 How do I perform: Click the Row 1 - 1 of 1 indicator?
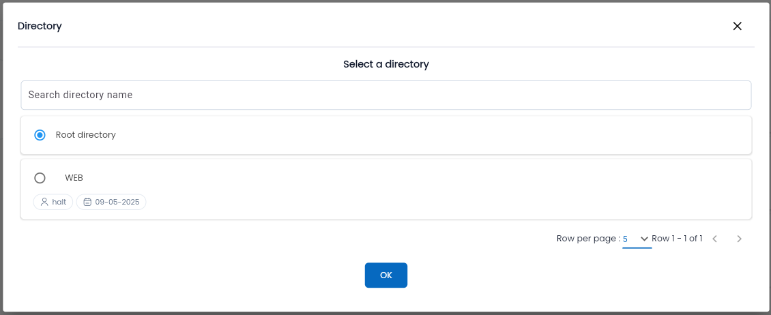(677, 239)
